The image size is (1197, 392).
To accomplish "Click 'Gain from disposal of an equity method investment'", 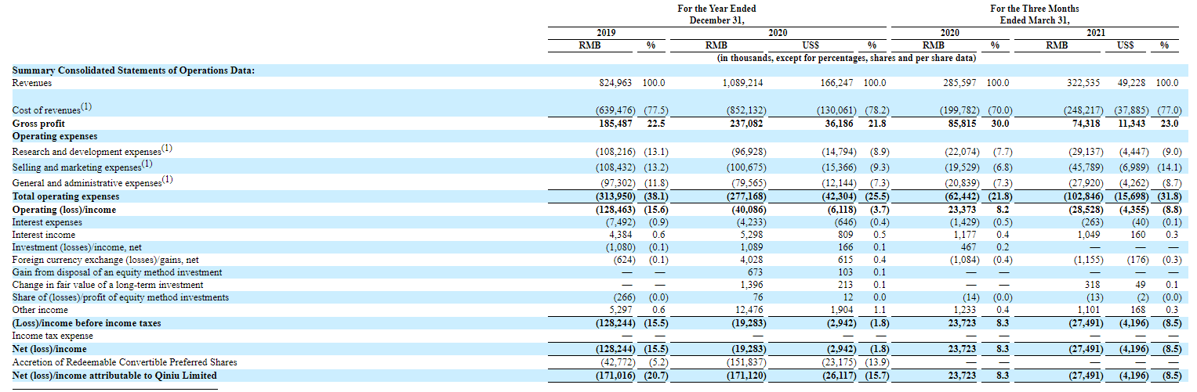I will 117,272.
